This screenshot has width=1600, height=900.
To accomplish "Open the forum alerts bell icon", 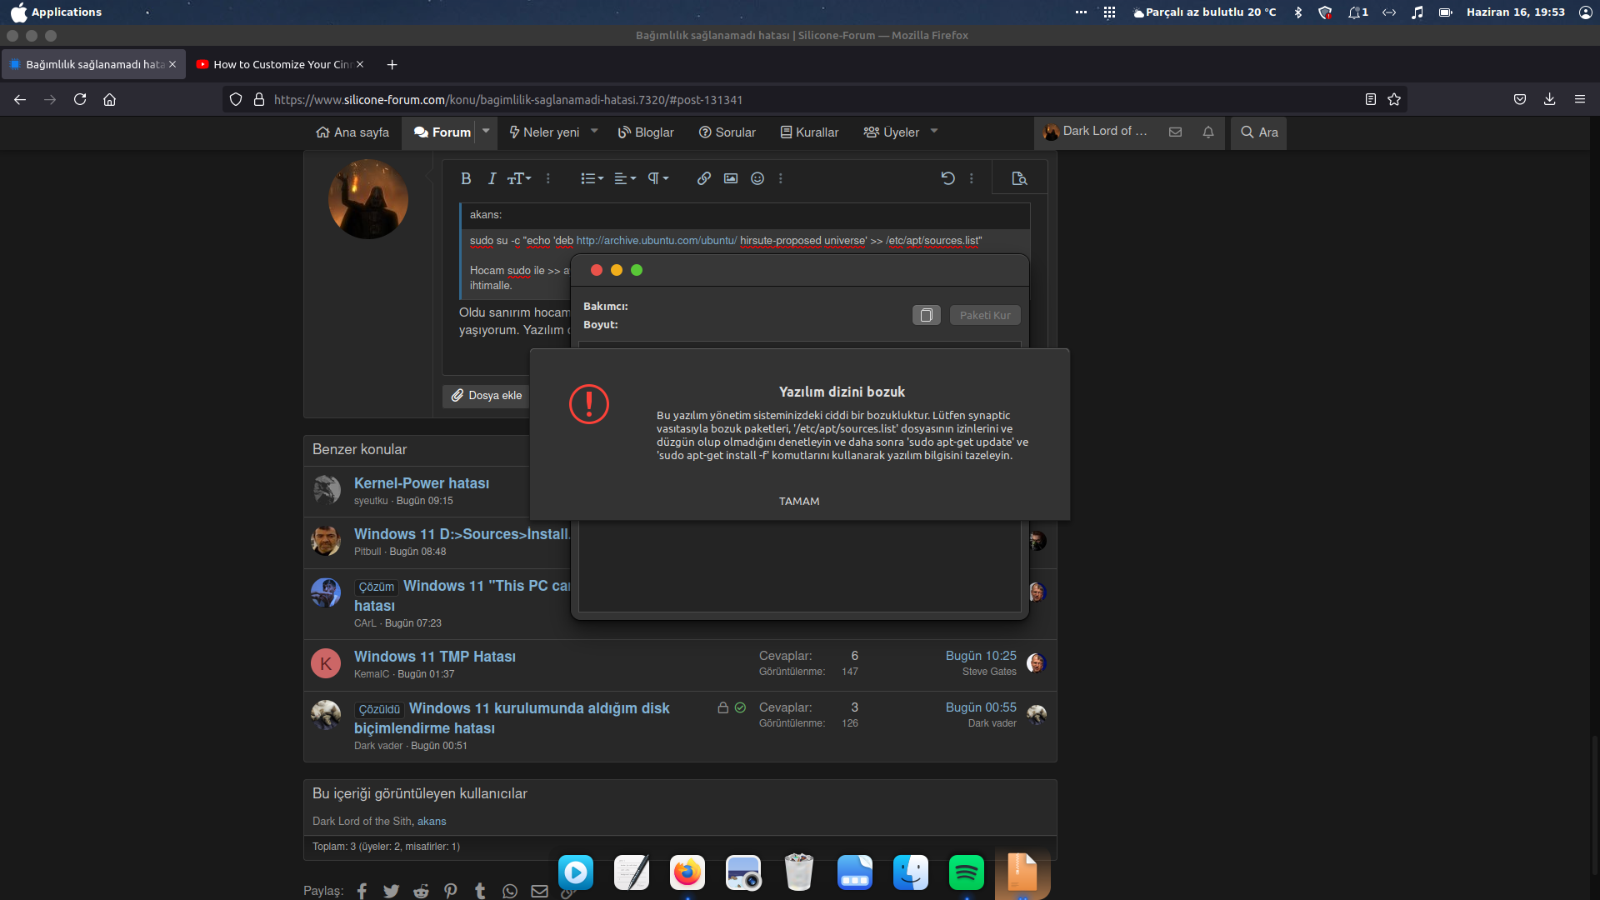I will [x=1208, y=132].
